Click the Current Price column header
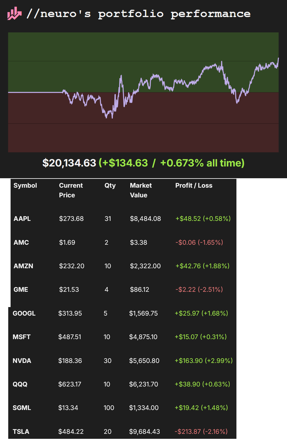This screenshot has height=440, width=287. [71, 190]
